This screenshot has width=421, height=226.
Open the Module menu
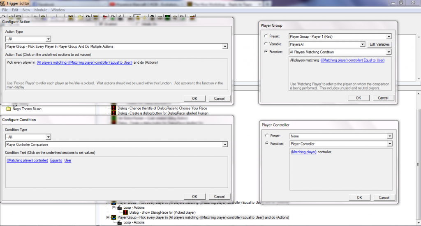[x=41, y=10]
